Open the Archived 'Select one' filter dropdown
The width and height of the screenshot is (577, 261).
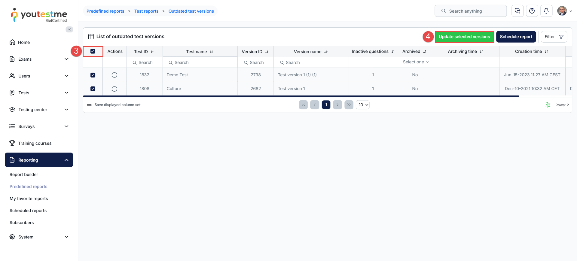coord(415,62)
